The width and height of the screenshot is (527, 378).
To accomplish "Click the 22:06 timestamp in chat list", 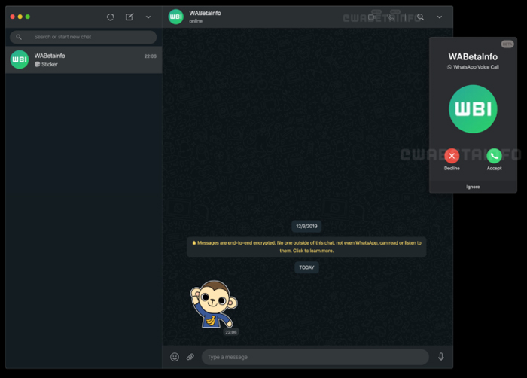I will (151, 56).
